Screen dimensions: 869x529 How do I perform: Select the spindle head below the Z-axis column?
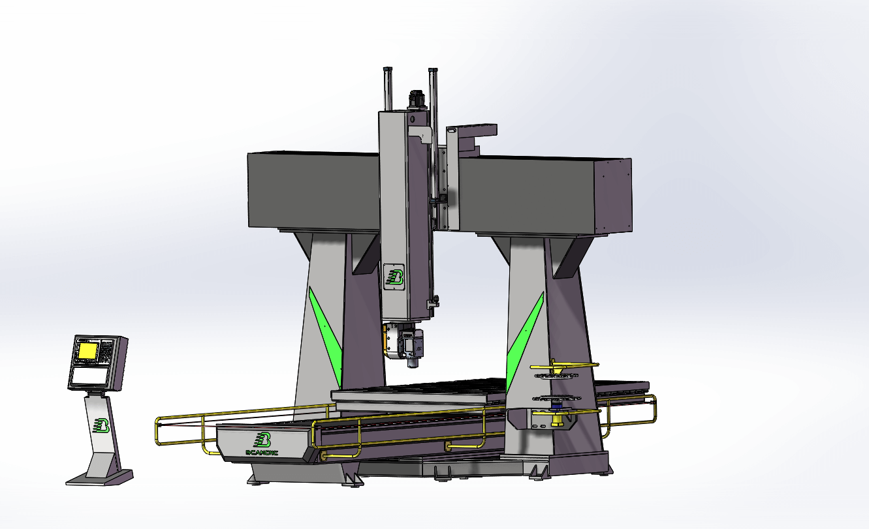(x=403, y=344)
